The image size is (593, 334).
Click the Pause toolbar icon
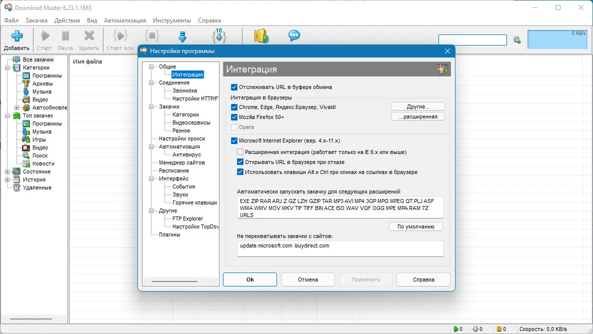coord(65,36)
